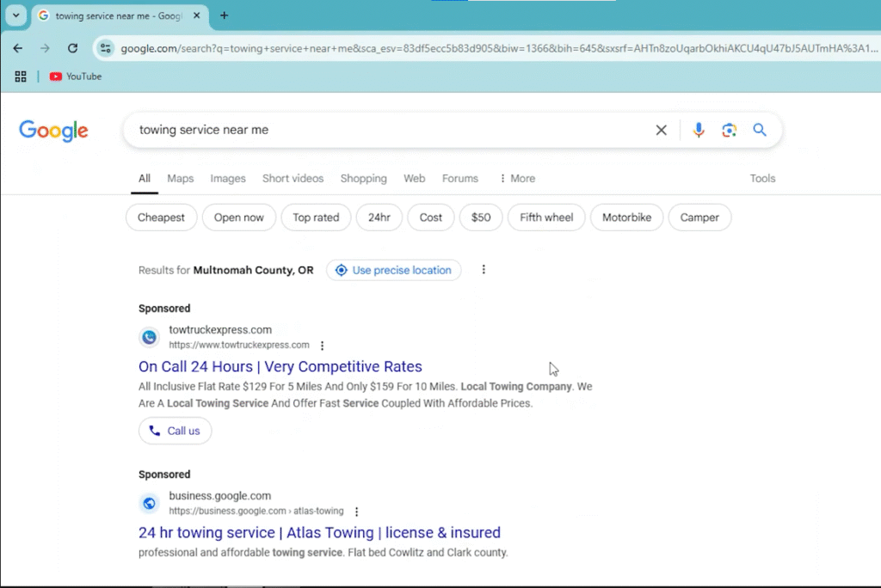Image resolution: width=881 pixels, height=588 pixels.
Task: Clear the search box text
Action: 662,131
